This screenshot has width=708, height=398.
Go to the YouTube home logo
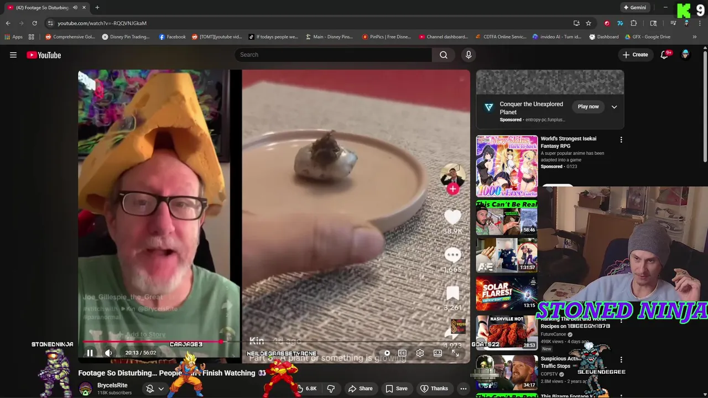click(x=44, y=55)
